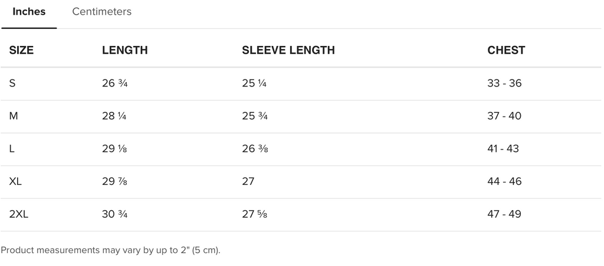Click the LENGTH column header
This screenshot has height=266, width=604.
tap(125, 50)
